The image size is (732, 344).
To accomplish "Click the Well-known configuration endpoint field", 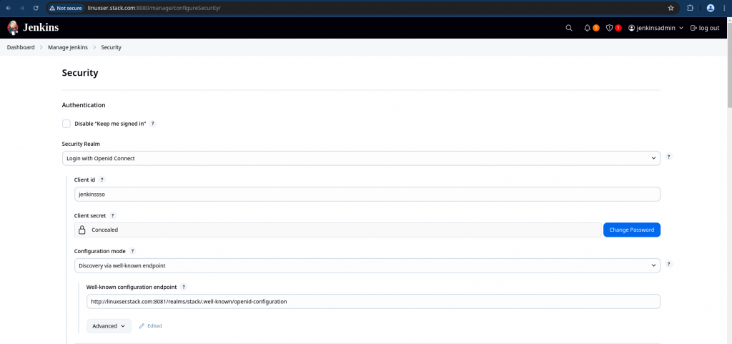I will point(373,302).
